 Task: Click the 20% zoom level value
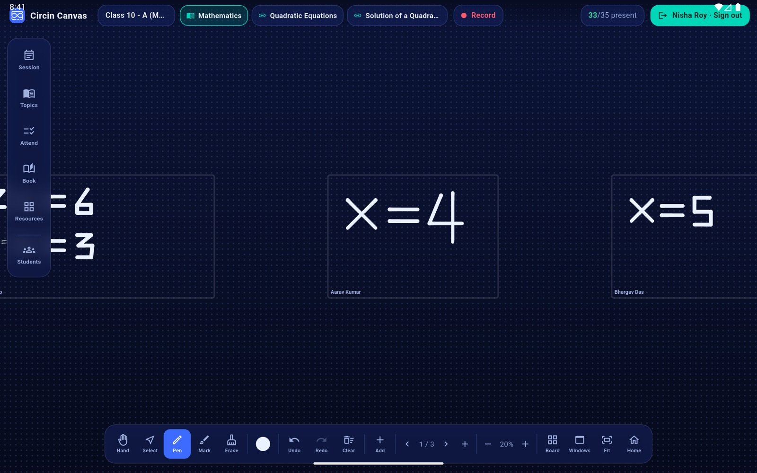pos(506,444)
